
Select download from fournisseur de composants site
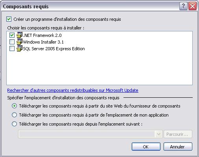[14, 106]
